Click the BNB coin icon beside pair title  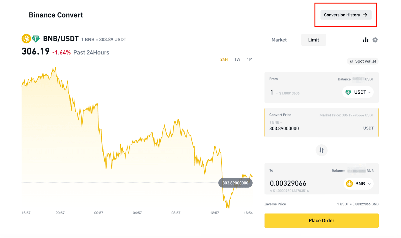pyautogui.click(x=26, y=39)
